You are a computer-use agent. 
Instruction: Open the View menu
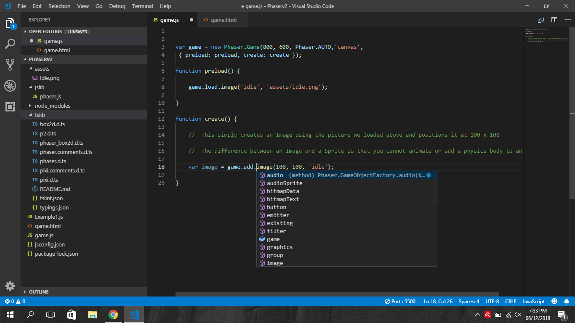83,6
